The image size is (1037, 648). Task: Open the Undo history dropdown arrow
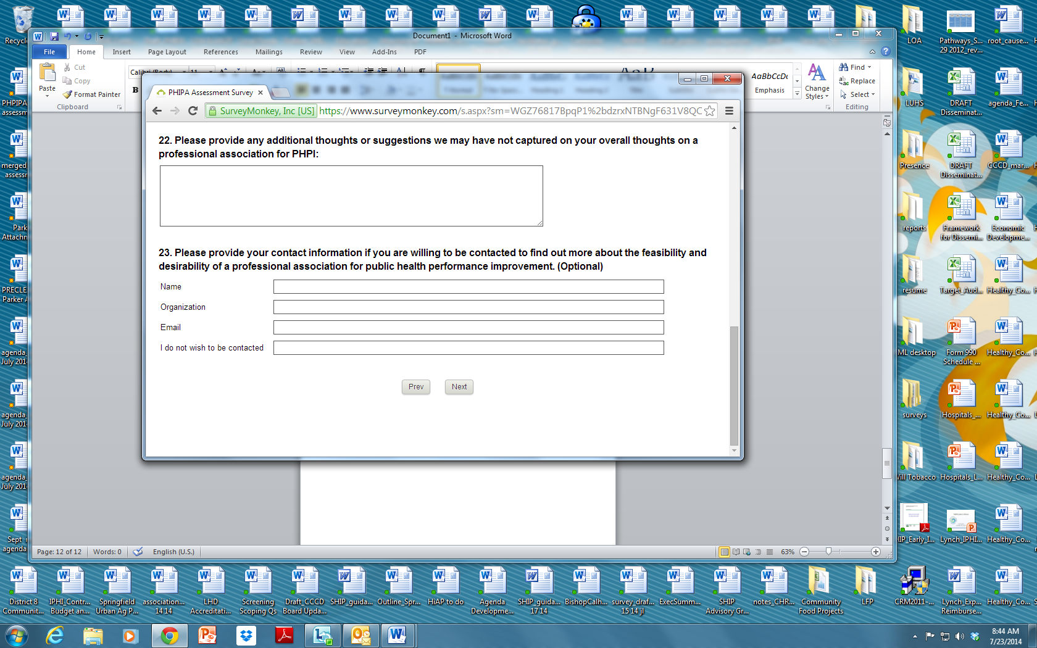[x=77, y=36]
